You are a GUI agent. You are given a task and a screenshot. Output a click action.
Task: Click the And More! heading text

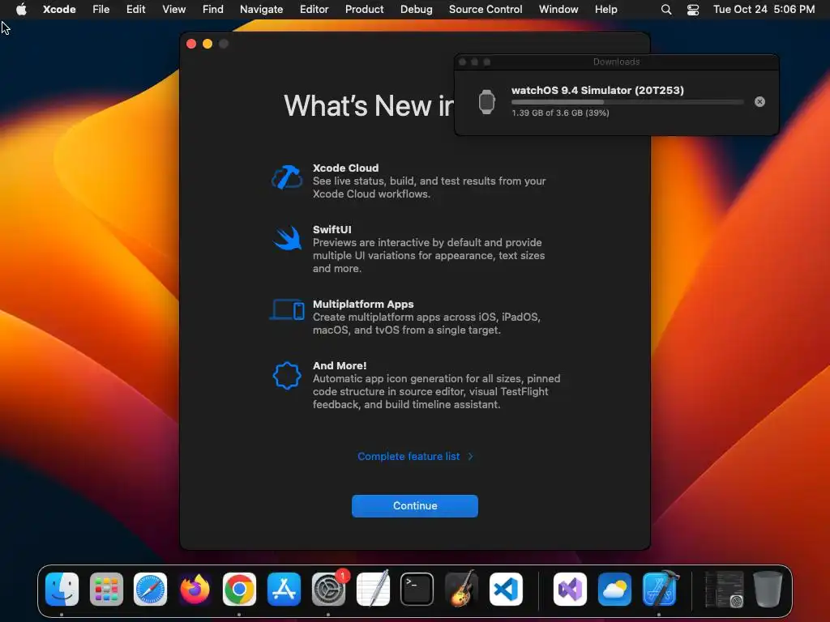[x=340, y=365]
